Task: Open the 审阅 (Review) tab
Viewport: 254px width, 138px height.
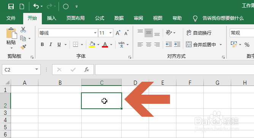Action: (x=138, y=18)
